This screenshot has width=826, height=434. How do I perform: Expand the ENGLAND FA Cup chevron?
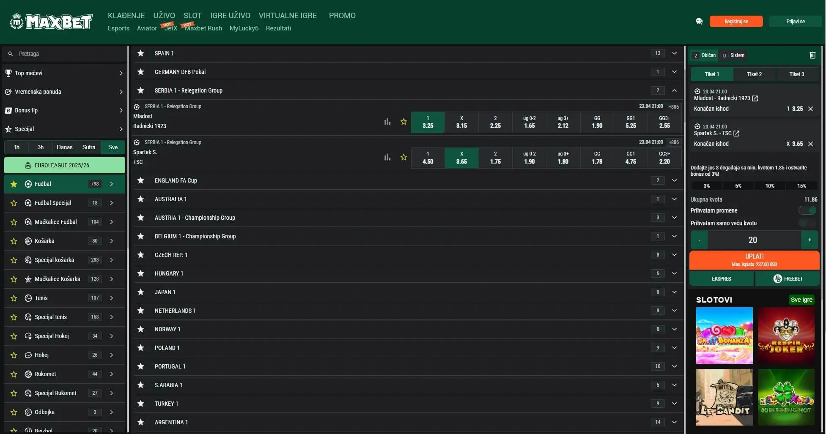tap(674, 180)
